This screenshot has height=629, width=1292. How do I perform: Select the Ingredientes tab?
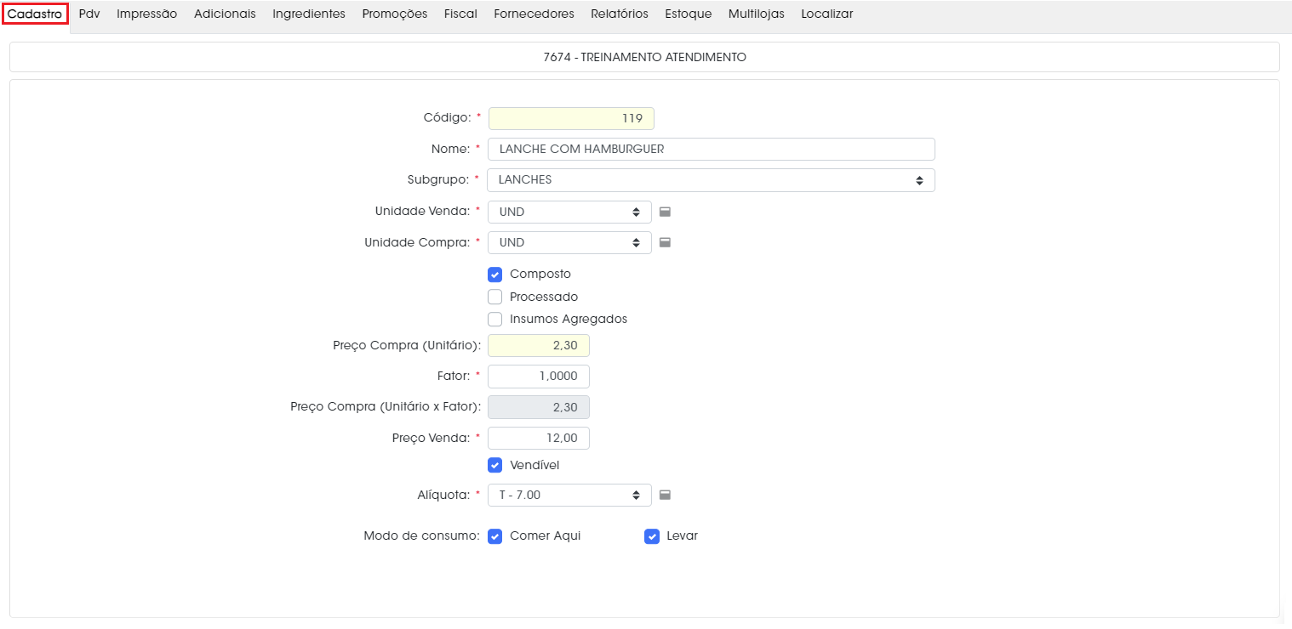coord(309,14)
